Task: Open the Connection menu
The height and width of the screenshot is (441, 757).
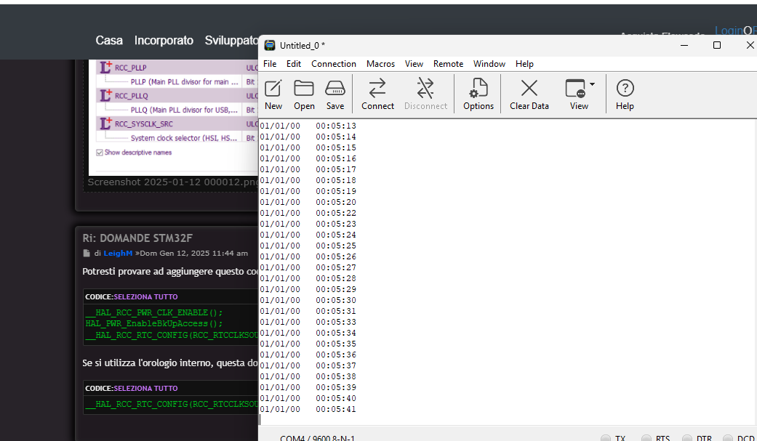Action: click(334, 64)
